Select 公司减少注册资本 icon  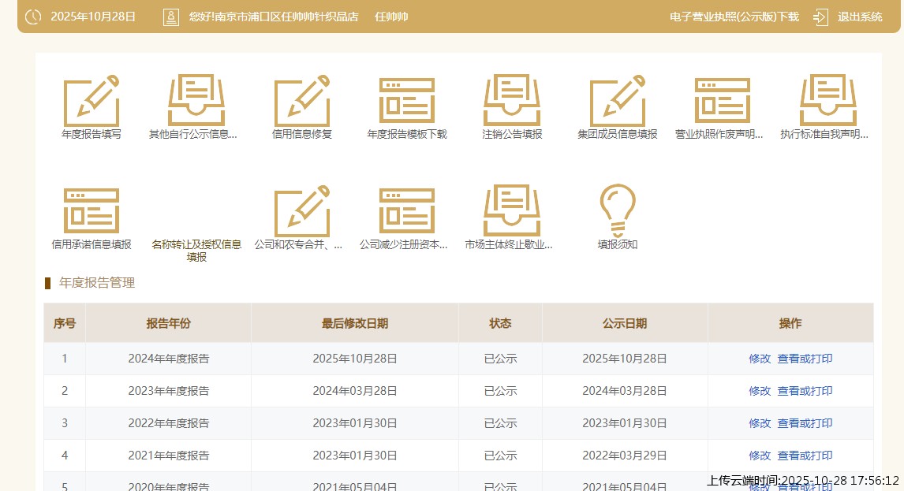(x=407, y=211)
